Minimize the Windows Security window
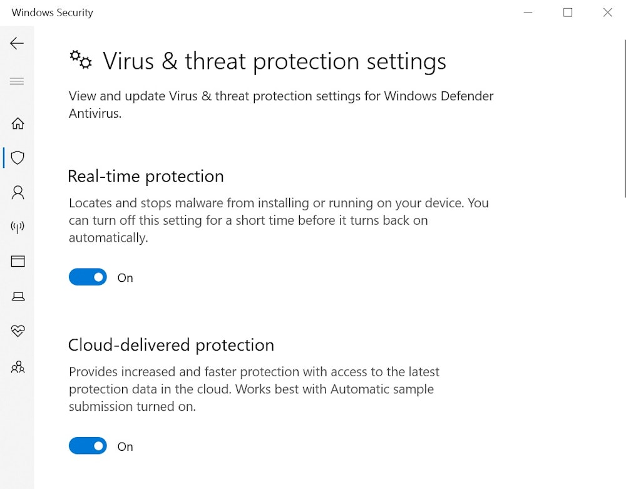This screenshot has width=626, height=489. tap(528, 12)
